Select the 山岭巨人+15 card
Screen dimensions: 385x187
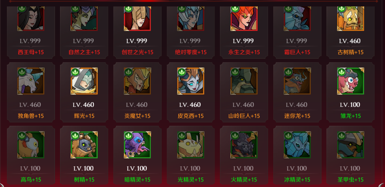[244, 92]
